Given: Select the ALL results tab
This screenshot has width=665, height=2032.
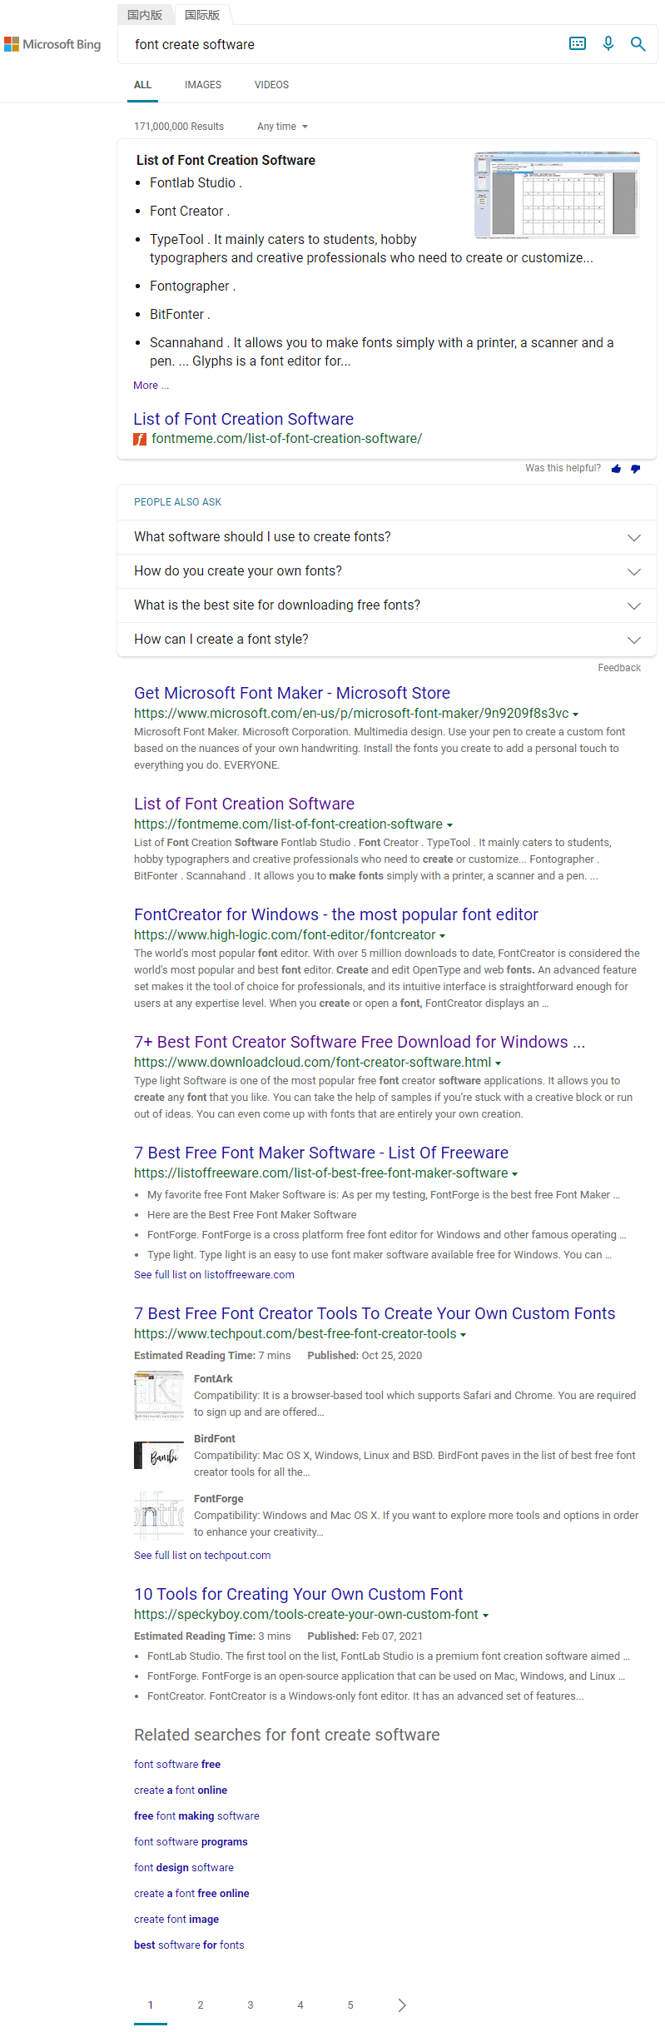Looking at the screenshot, I should pyautogui.click(x=143, y=85).
